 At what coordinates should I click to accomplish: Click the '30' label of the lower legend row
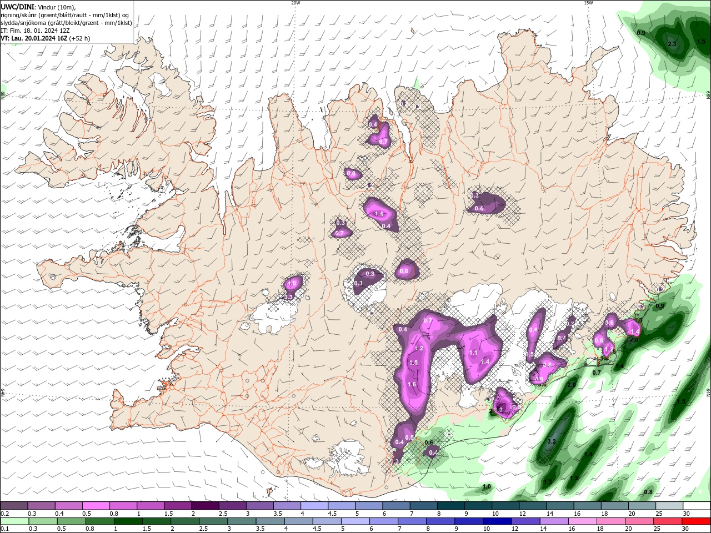(x=685, y=529)
